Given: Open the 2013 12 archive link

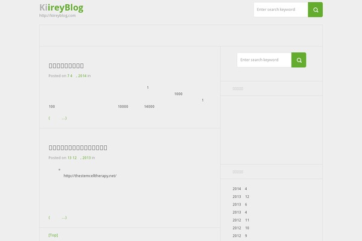Looking at the screenshot, I should [241, 197].
